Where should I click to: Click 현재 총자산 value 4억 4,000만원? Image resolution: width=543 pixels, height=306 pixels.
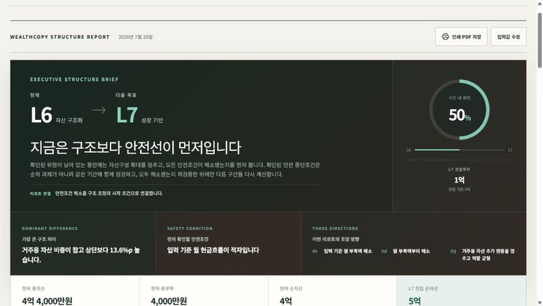47,301
